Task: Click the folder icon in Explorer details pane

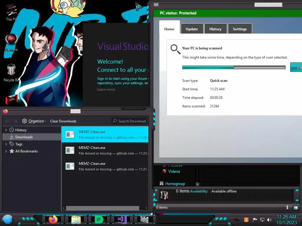Action: point(164,195)
